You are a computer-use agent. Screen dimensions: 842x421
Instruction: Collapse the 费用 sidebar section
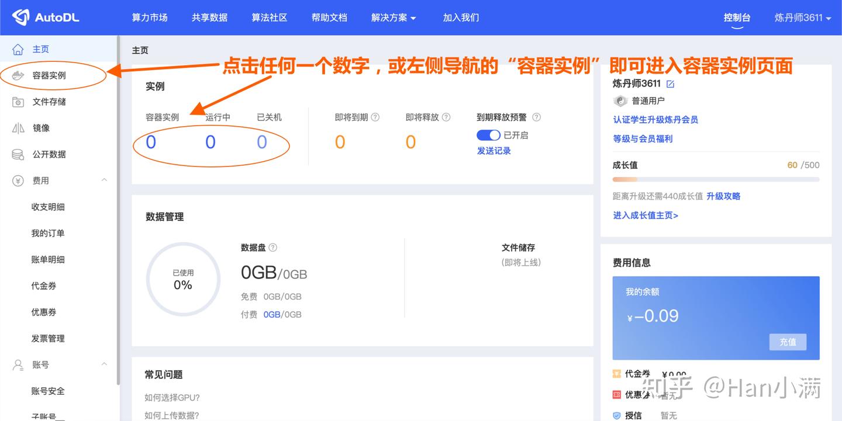(104, 180)
